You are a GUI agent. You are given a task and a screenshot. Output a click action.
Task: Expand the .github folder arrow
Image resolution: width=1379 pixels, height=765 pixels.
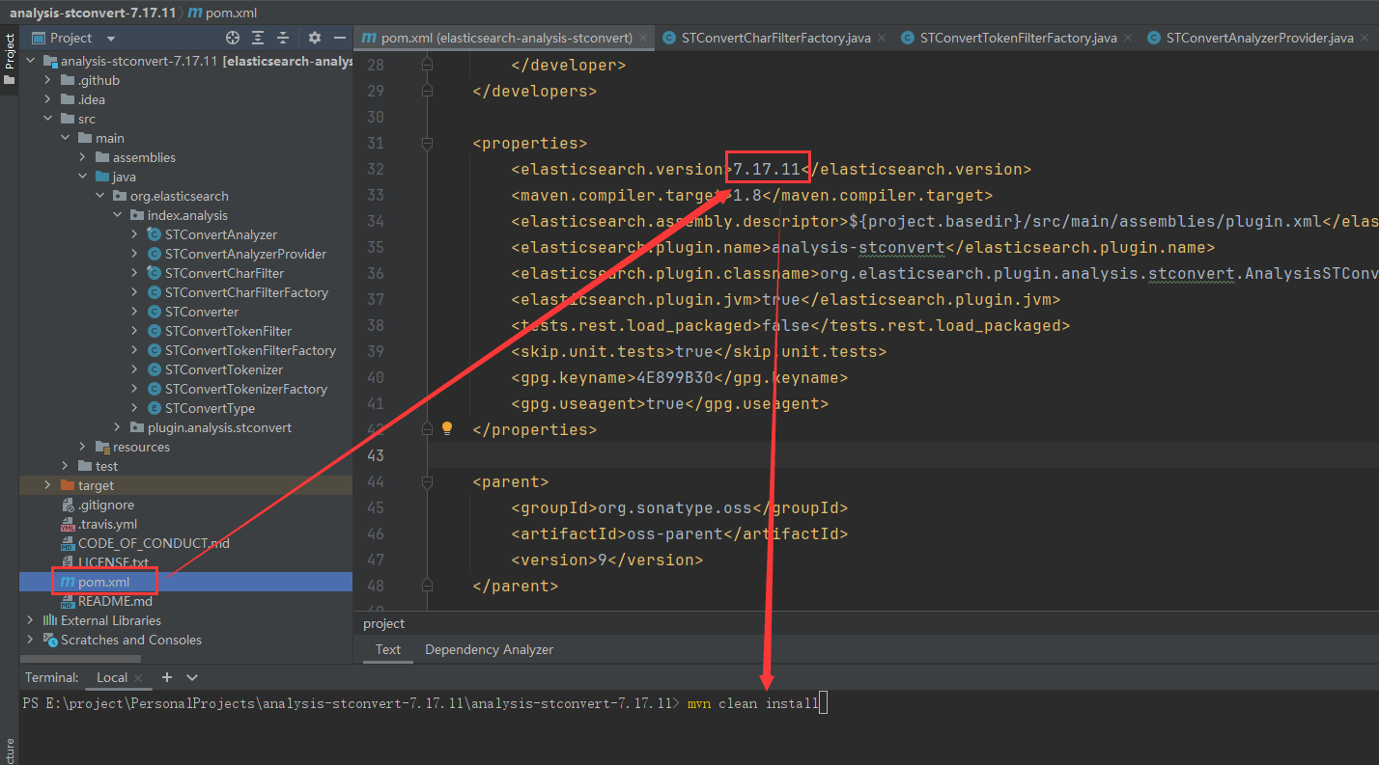47,80
